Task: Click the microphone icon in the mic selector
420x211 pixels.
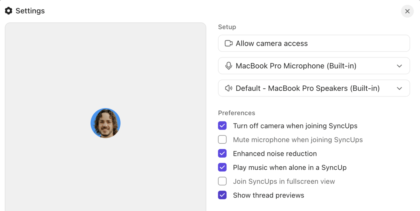Action: (228, 66)
